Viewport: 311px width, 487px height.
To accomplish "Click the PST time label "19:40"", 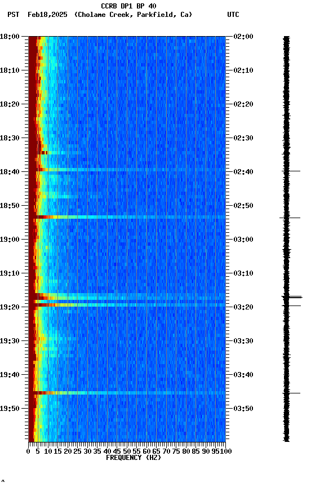I will [10, 375].
